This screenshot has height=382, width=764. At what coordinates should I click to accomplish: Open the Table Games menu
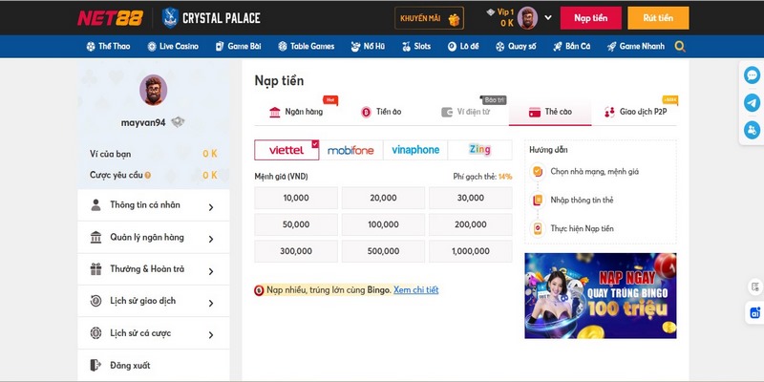click(x=306, y=46)
